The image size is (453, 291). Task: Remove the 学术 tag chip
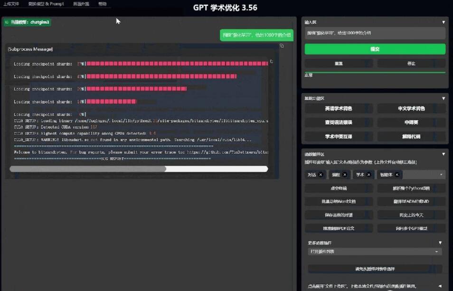pos(368,175)
